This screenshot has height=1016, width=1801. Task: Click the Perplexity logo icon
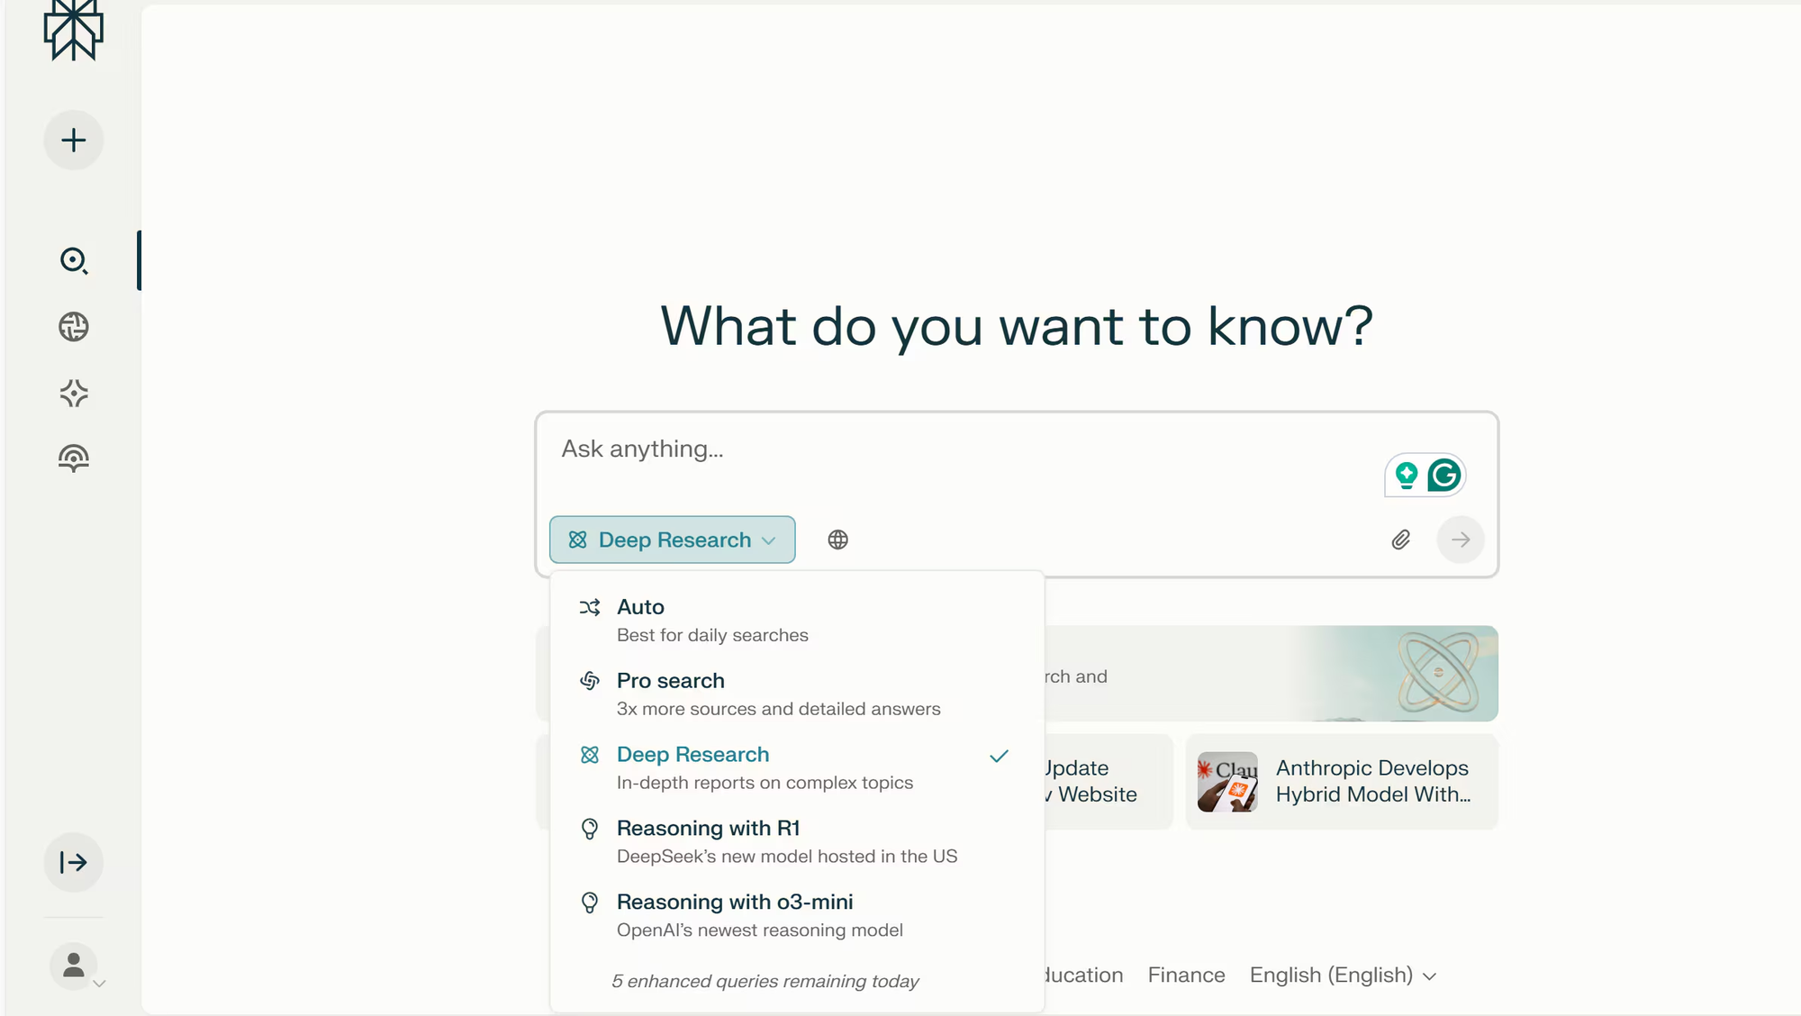(74, 30)
